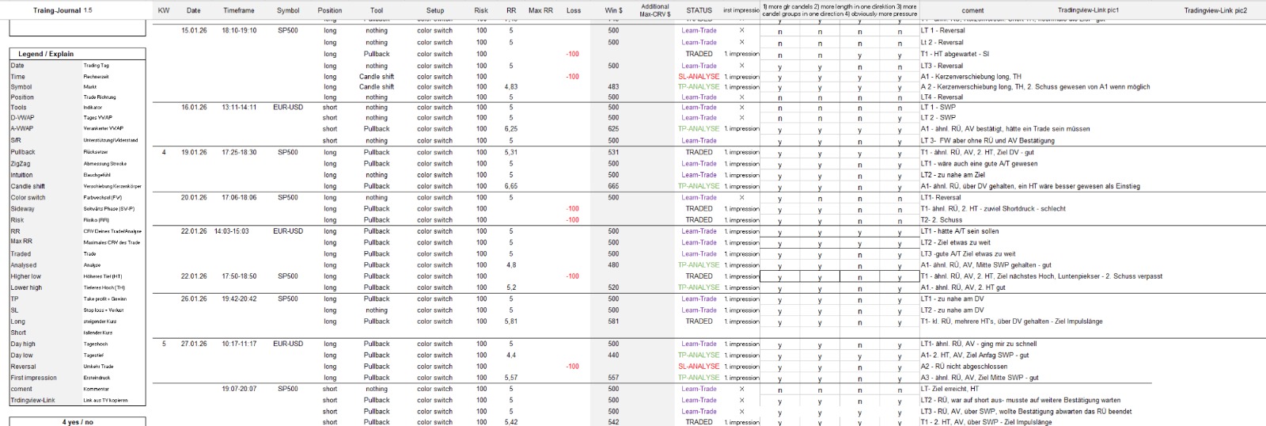Select the Lower high legend entry
1266x426 pixels.
pyautogui.click(x=26, y=287)
